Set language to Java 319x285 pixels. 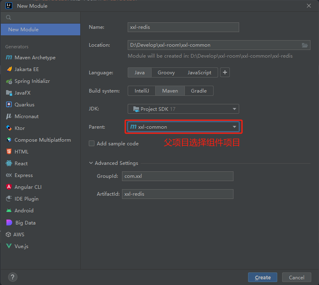click(139, 73)
